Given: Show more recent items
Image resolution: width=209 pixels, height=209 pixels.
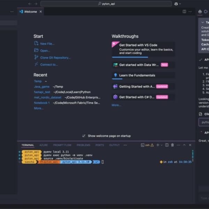Looking at the screenshot, I should pos(39,108).
